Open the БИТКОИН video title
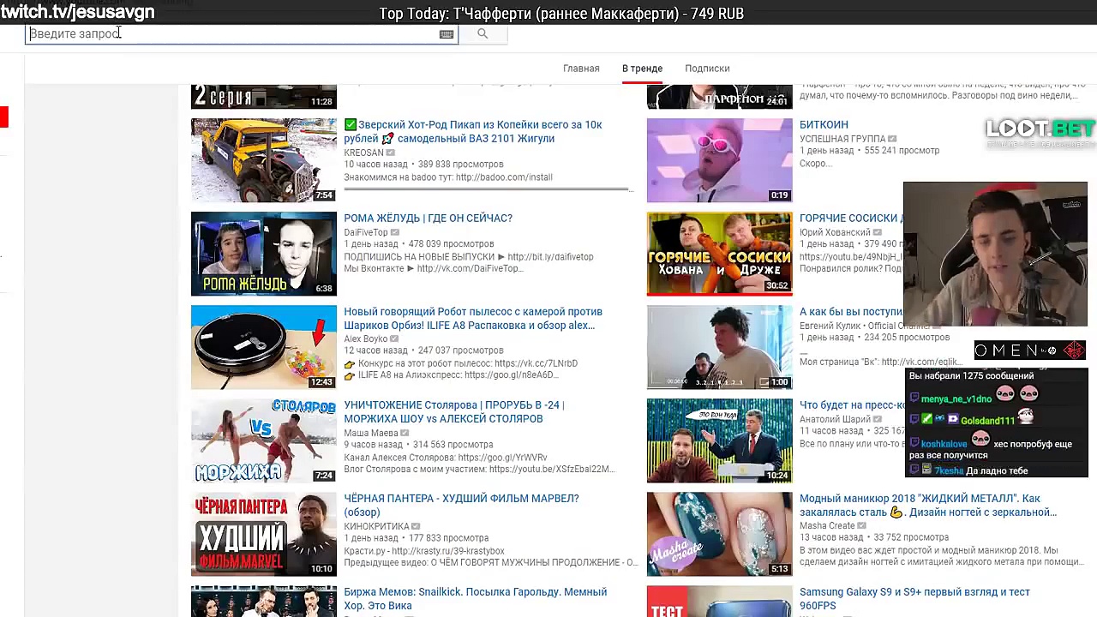Screen dimensions: 1097x617 824,125
